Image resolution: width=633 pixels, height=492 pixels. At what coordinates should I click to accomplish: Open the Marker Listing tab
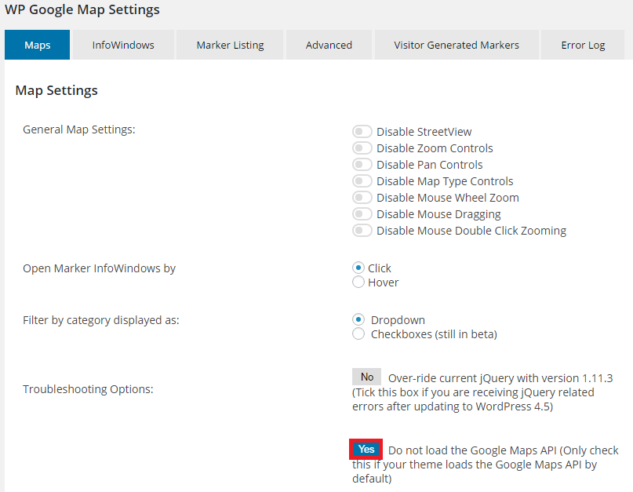click(x=230, y=45)
